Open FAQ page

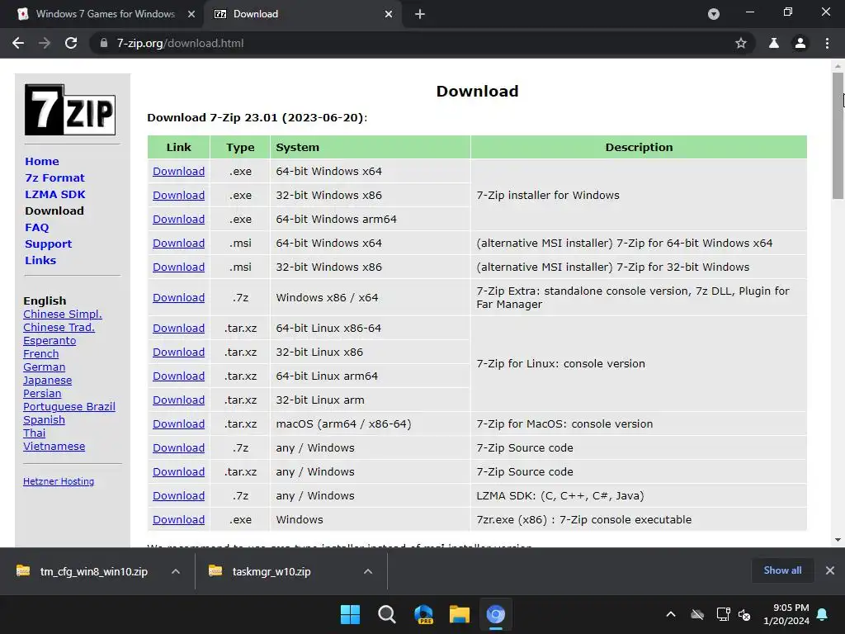coord(36,228)
